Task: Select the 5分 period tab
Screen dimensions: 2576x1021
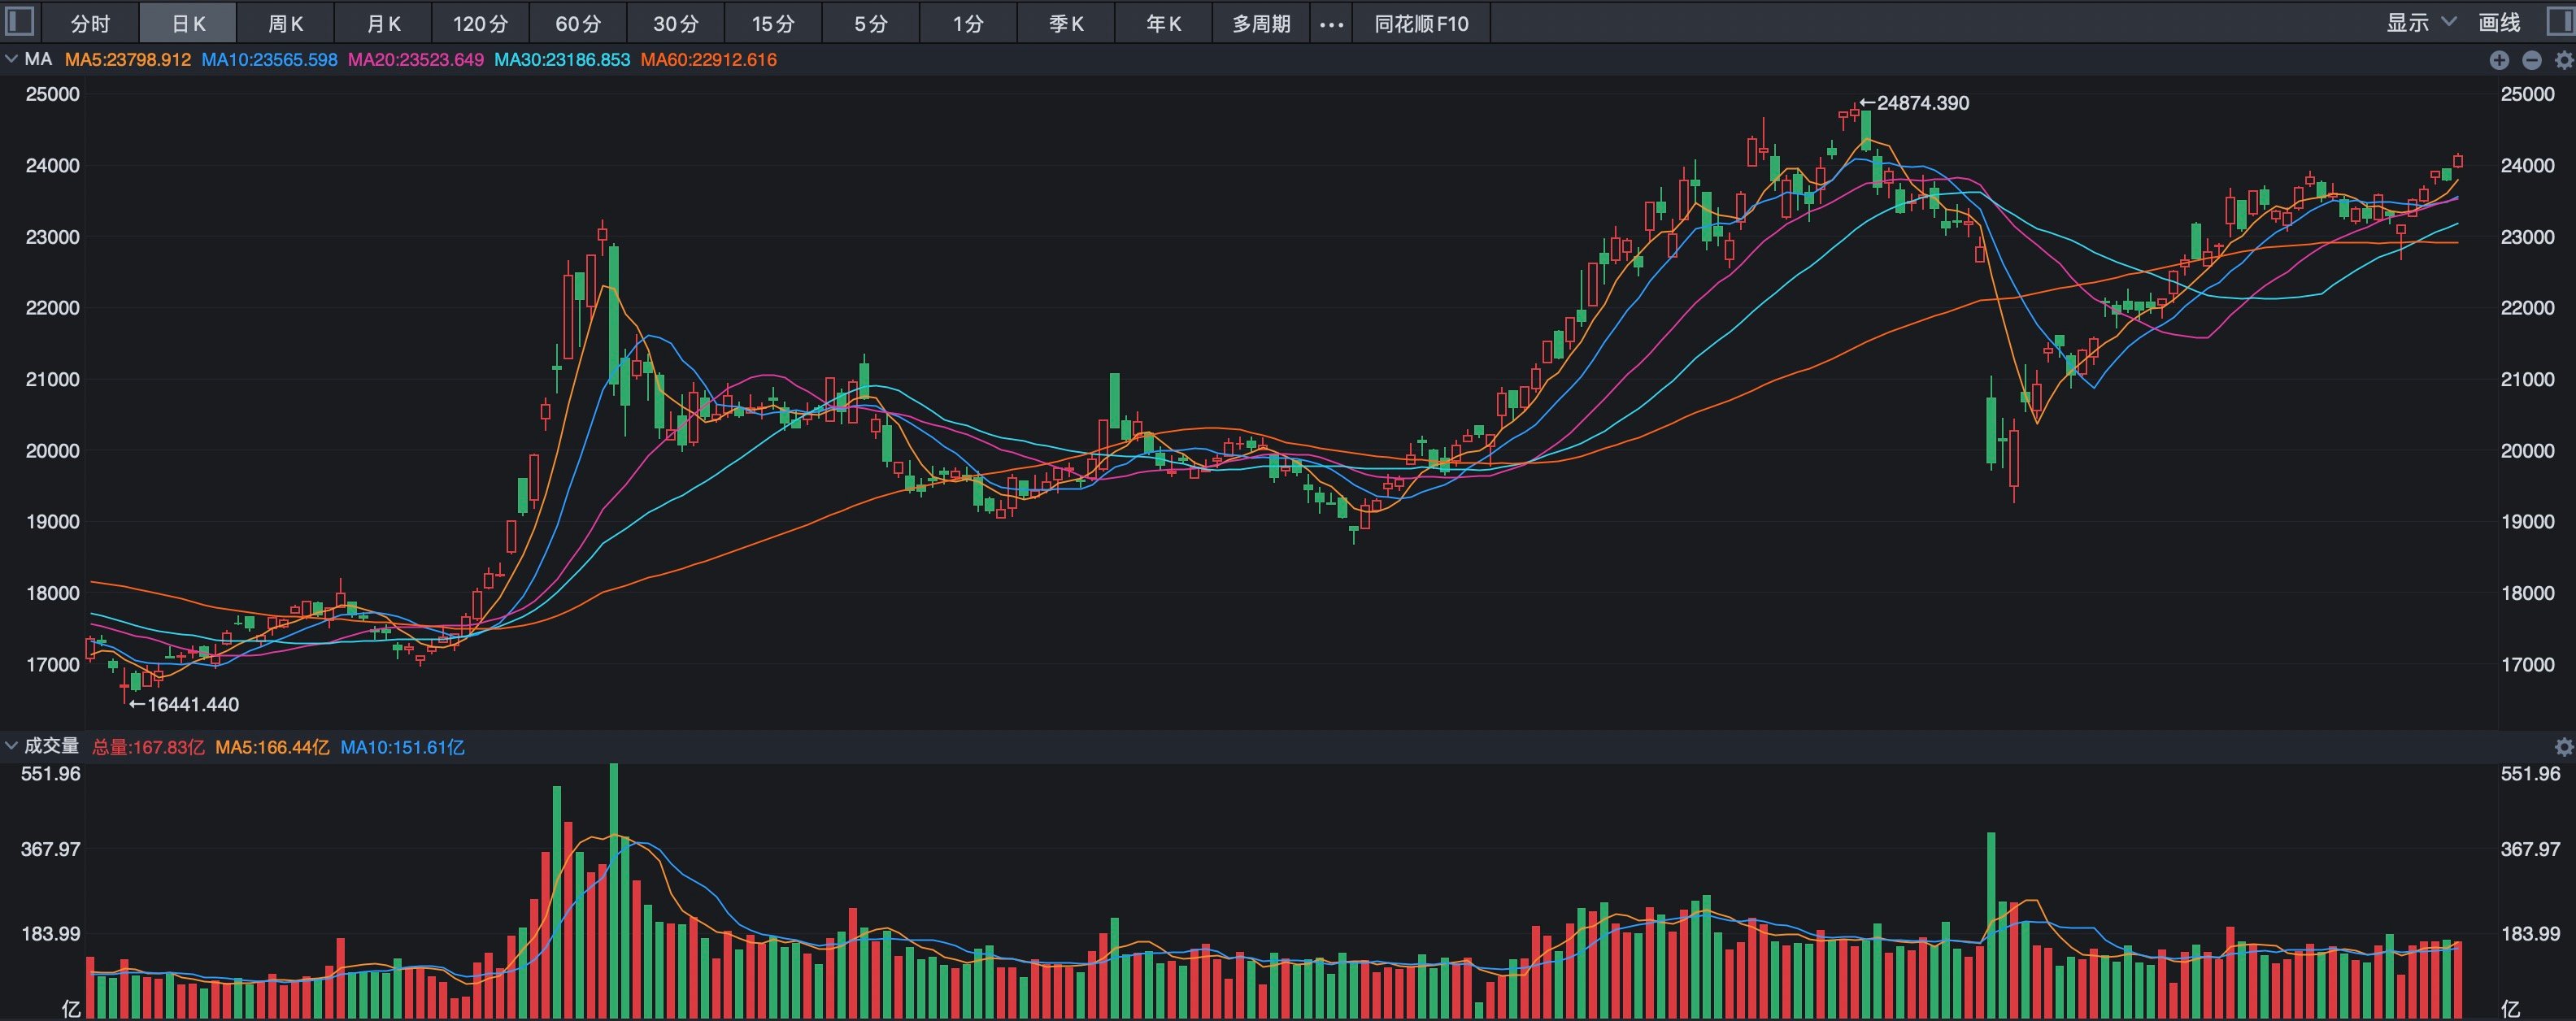Action: tap(871, 24)
